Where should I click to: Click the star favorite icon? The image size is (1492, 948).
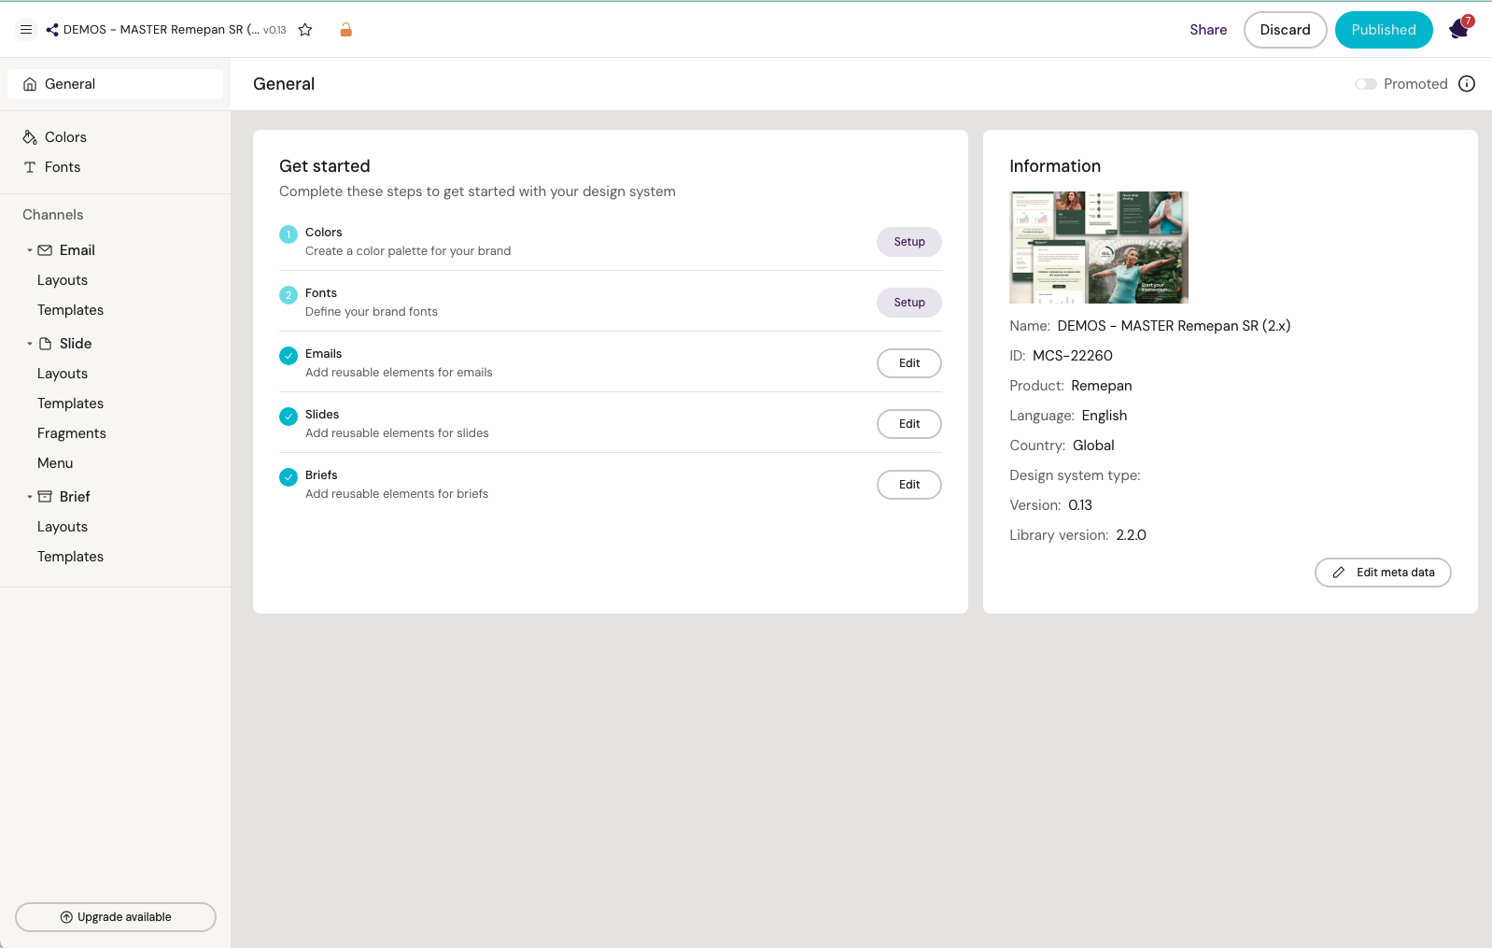click(305, 30)
